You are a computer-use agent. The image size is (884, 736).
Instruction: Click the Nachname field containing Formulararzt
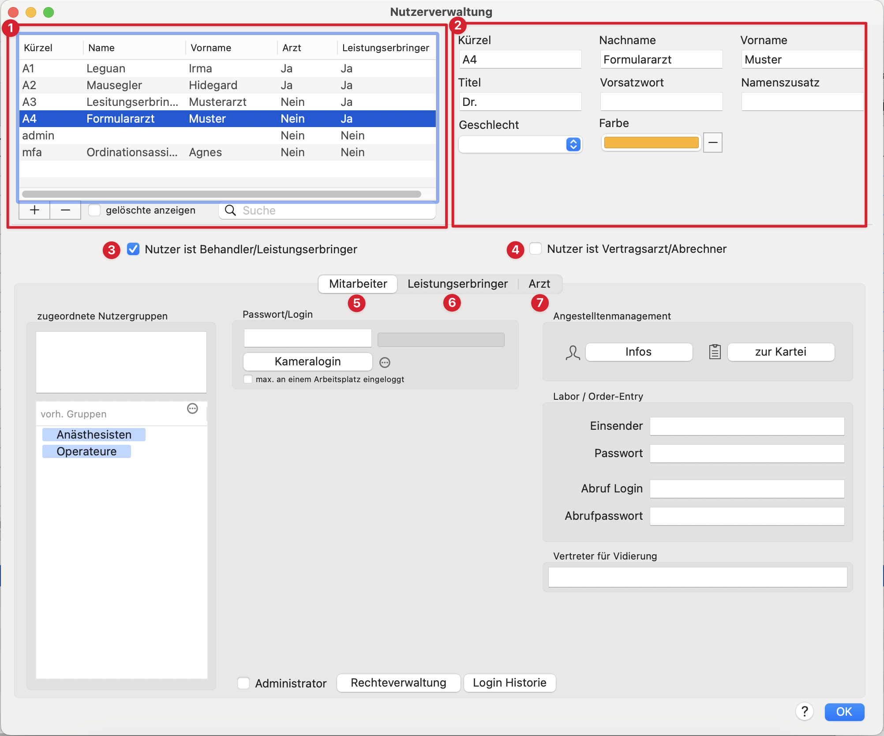[661, 59]
